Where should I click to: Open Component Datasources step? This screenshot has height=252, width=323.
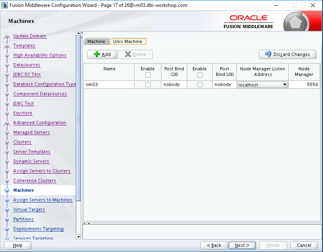coord(40,94)
